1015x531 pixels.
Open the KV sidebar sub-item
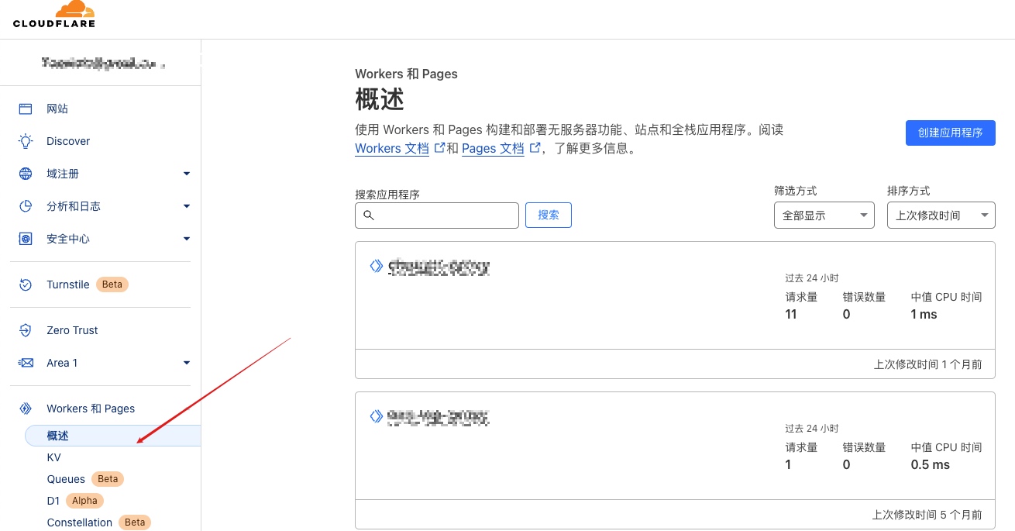point(53,457)
